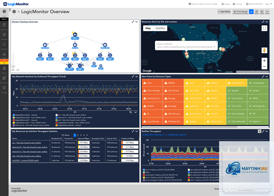Click the orange alert marker in California
This screenshot has width=274, height=196.
[187, 53]
